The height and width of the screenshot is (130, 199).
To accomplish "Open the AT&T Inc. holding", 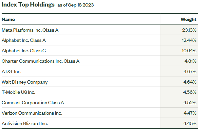I will [x=11, y=72].
